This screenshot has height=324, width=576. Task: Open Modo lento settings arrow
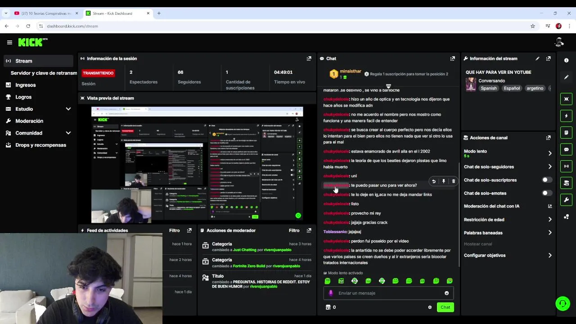[x=549, y=153]
